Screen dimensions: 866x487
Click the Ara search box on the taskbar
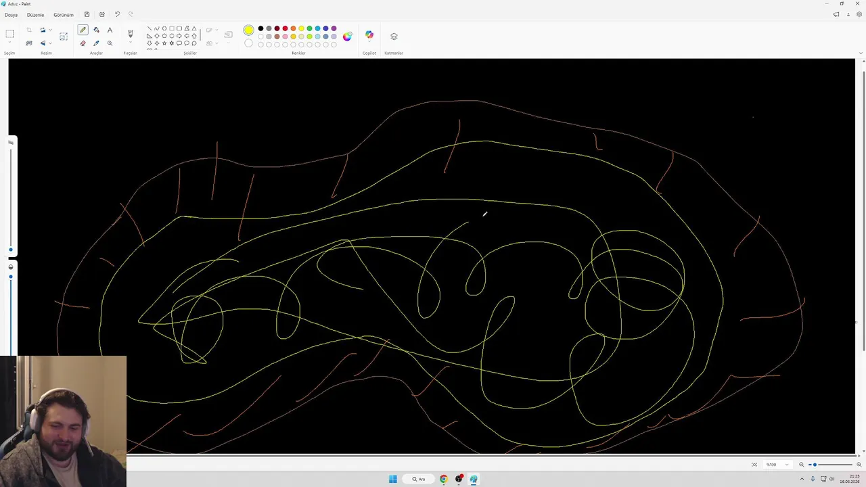418,479
